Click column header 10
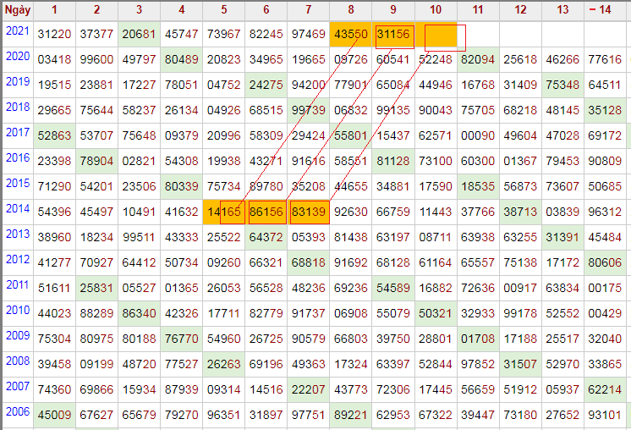The height and width of the screenshot is (430, 631). (x=436, y=9)
